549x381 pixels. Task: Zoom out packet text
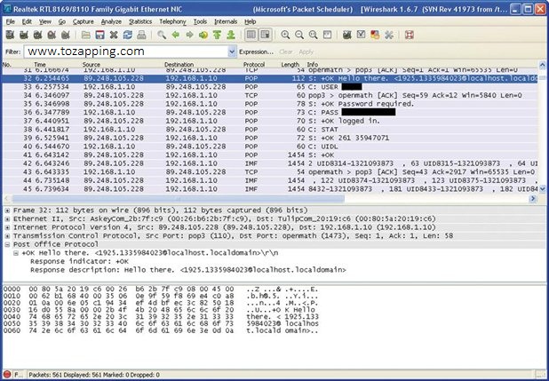pyautogui.click(x=299, y=35)
